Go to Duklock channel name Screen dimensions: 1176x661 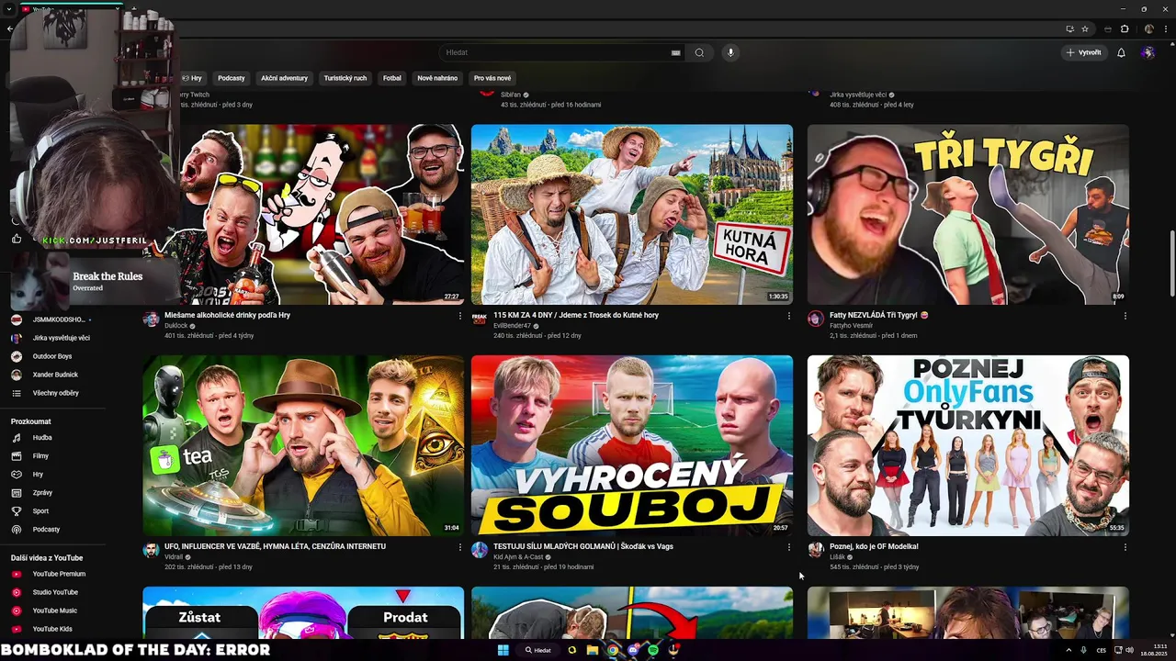click(x=175, y=326)
